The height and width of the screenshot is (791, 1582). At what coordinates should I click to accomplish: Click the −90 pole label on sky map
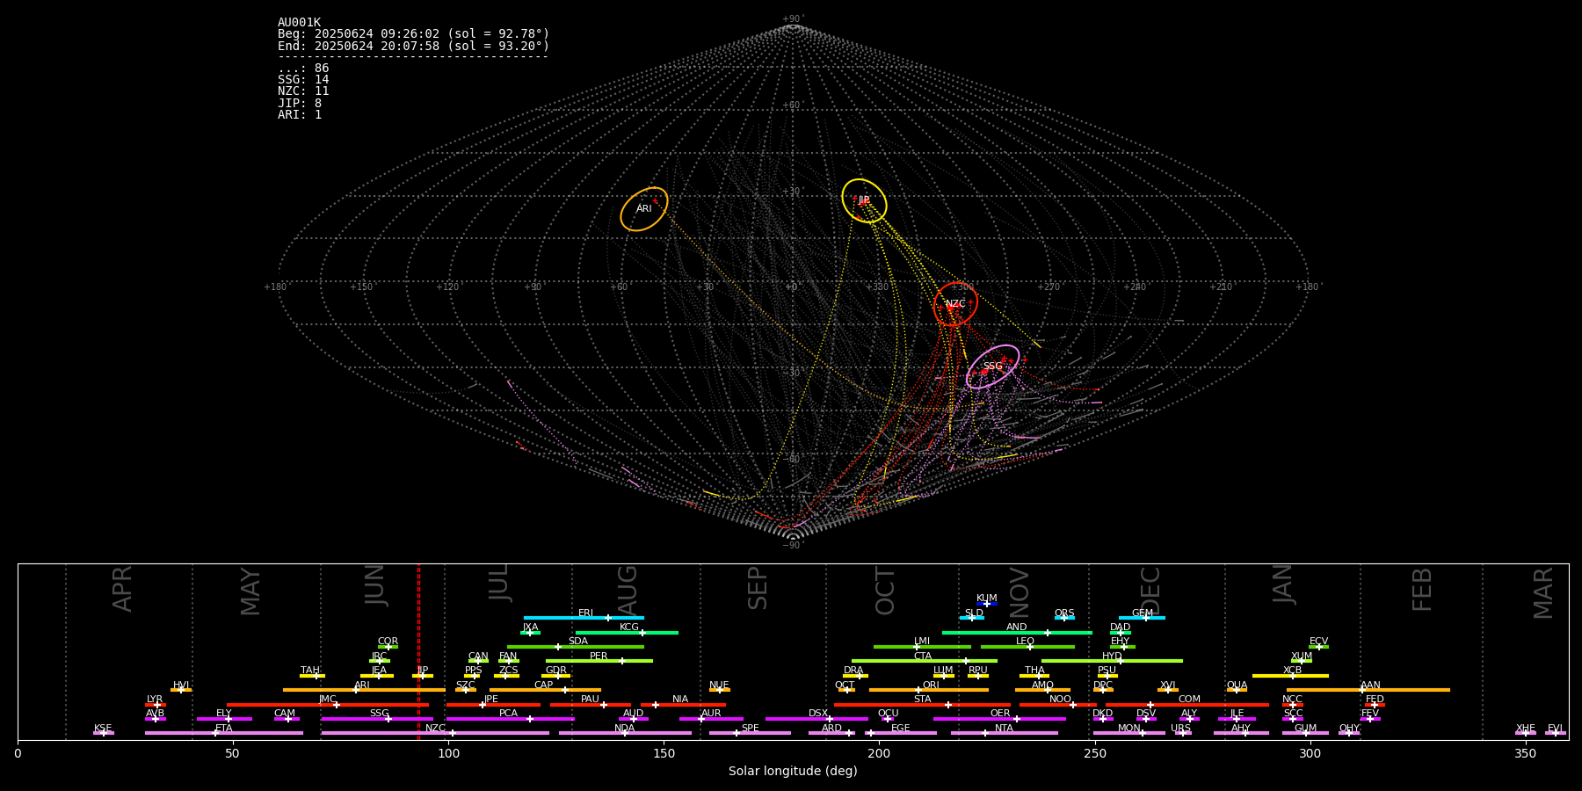pyautogui.click(x=793, y=545)
